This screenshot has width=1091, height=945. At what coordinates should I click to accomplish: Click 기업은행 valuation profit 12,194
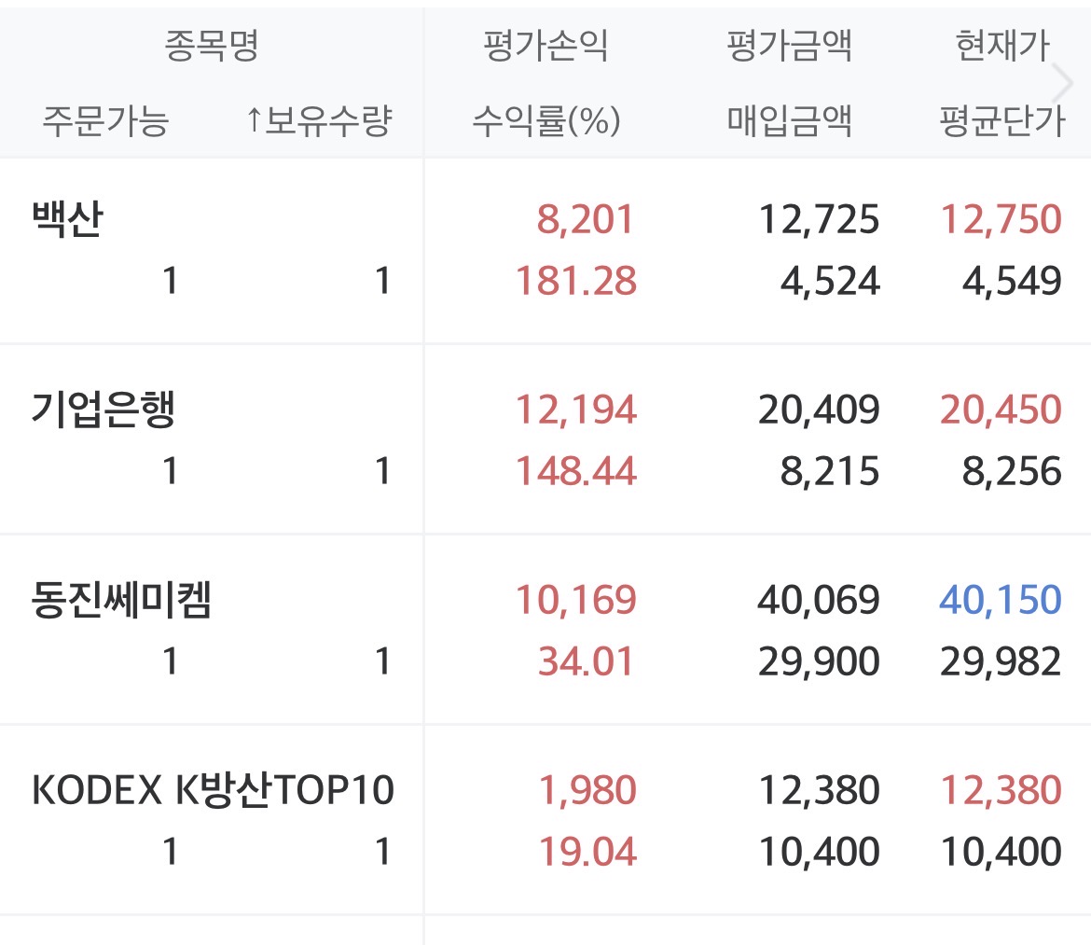(576, 410)
